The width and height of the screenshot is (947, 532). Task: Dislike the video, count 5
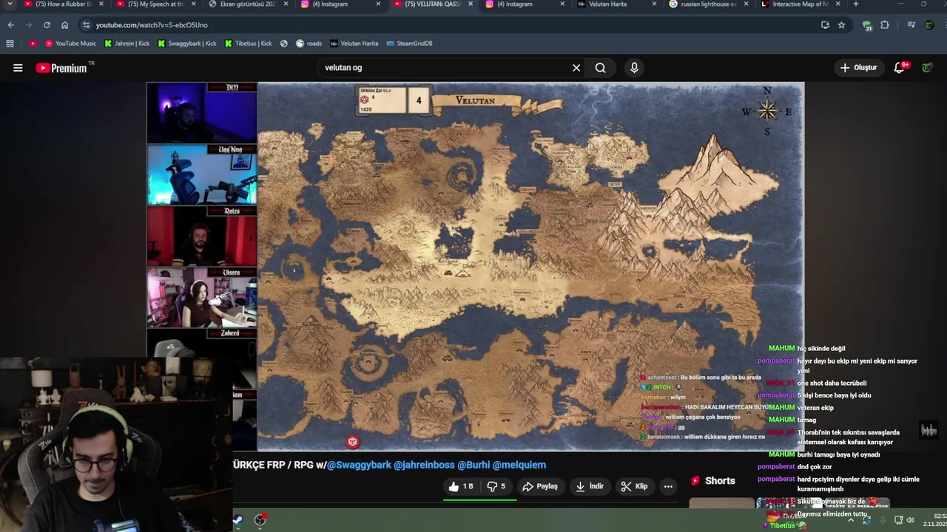pos(496,486)
